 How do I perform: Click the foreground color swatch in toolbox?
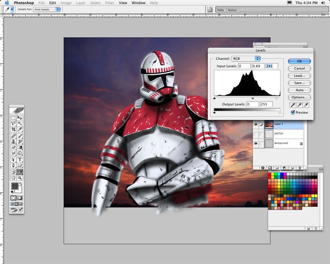click(x=14, y=186)
